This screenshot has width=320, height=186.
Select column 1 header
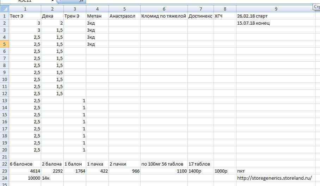[25, 9]
